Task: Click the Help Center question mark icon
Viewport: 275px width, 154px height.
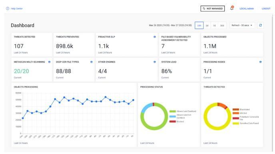Action: click(8, 8)
